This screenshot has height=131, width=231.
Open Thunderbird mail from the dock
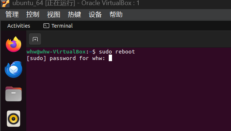14,69
